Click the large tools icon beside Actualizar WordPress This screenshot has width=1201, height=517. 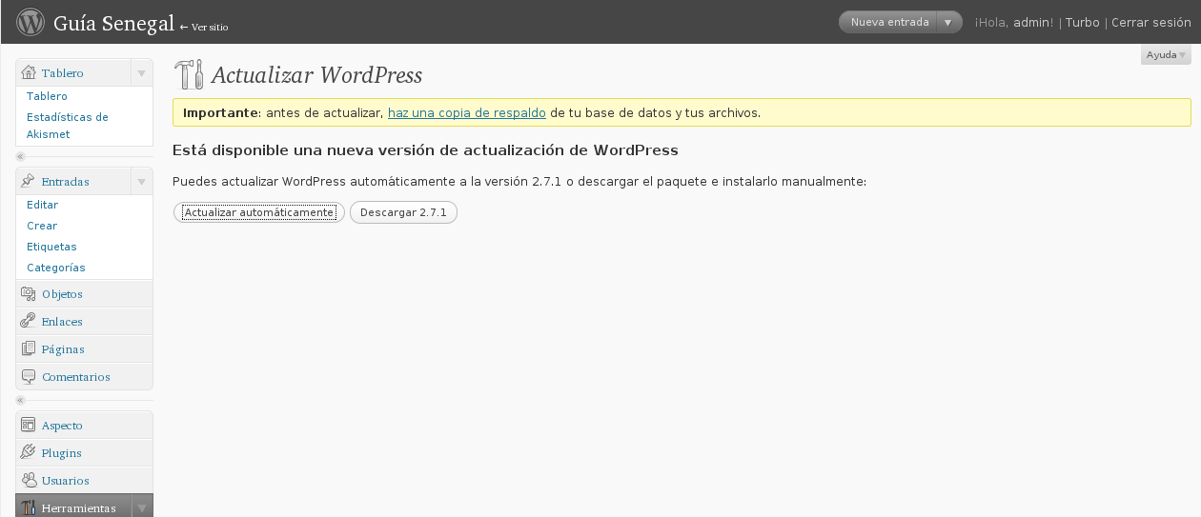coord(189,74)
